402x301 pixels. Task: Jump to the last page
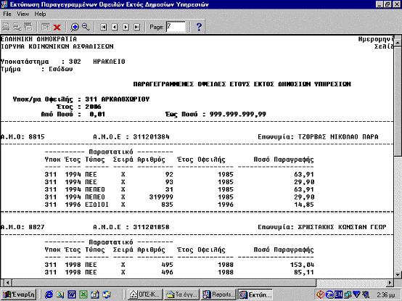(x=137, y=27)
